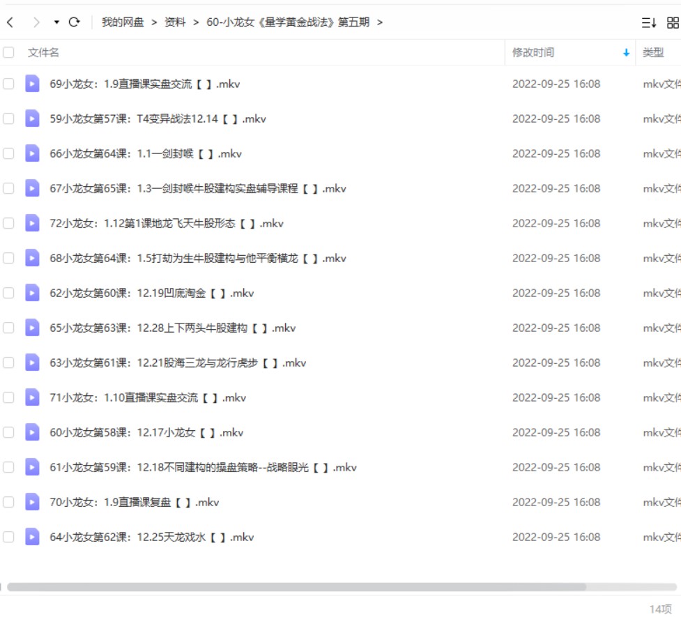The height and width of the screenshot is (617, 681).
Task: Check the box for 63小龙女第61课
Action: tap(8, 363)
